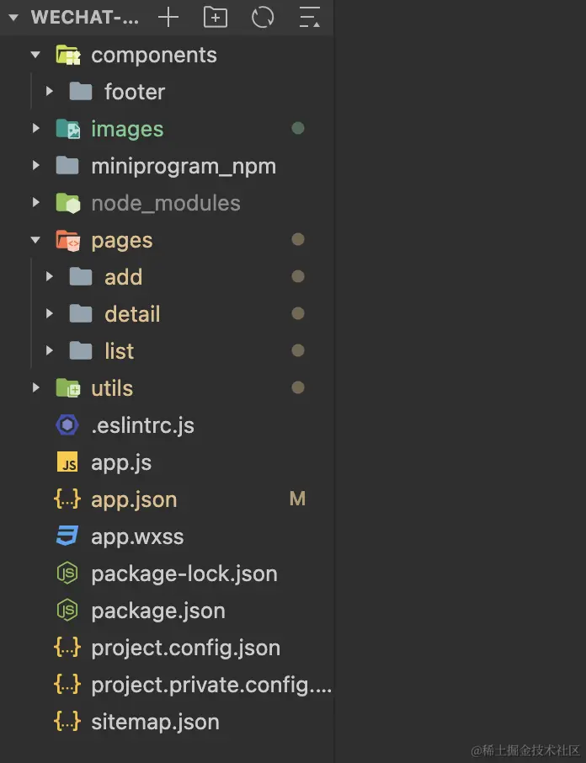Click the pages folder icon

coord(68,240)
